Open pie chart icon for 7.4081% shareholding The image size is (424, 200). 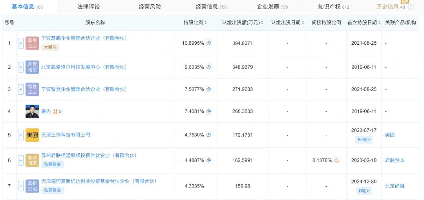coord(208,111)
